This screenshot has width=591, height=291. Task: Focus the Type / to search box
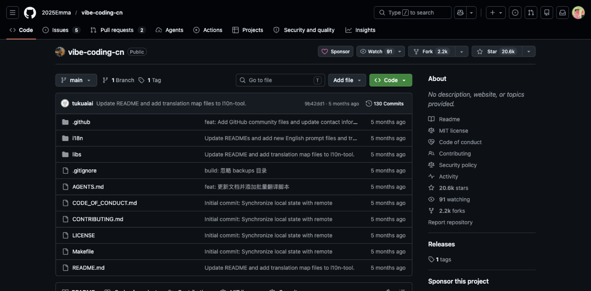(412, 13)
